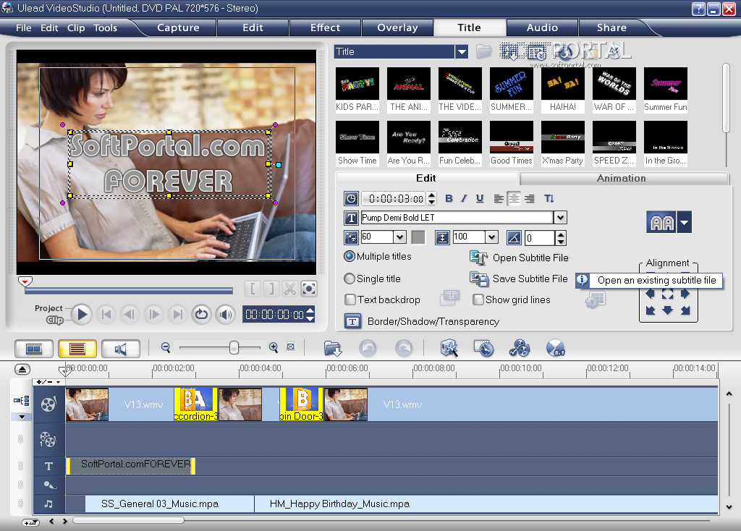
Task: Switch to the Animation tab
Action: (x=622, y=178)
